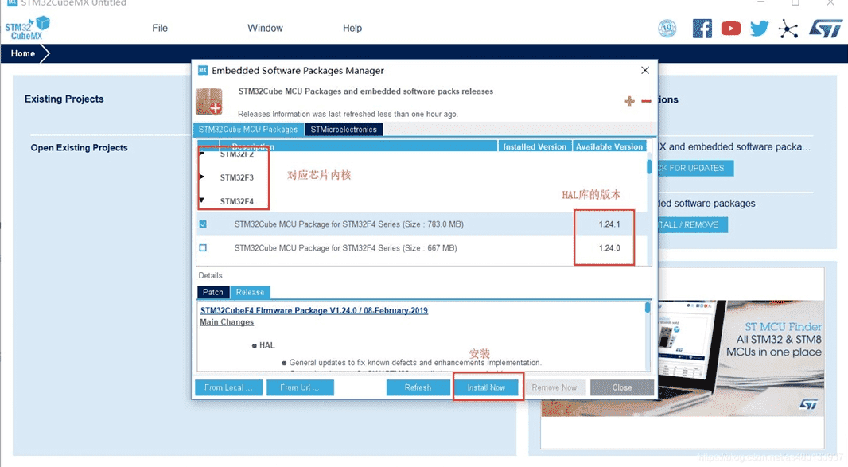Click the Check For Updates button behind dialog
Screen dimensions: 848x467
[x=695, y=168]
